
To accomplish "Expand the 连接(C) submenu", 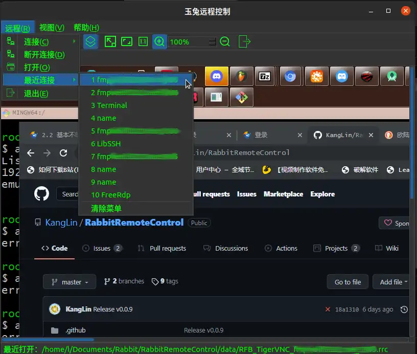I will [41, 42].
